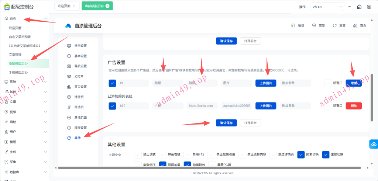
Task: Click the 恢复 restore shield icon
Action: coord(314,25)
